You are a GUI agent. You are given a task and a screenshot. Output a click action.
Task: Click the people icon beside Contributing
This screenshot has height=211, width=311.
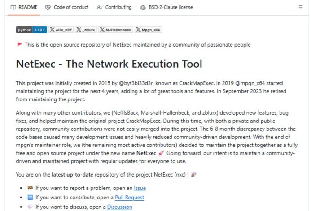pyautogui.click(x=99, y=8)
